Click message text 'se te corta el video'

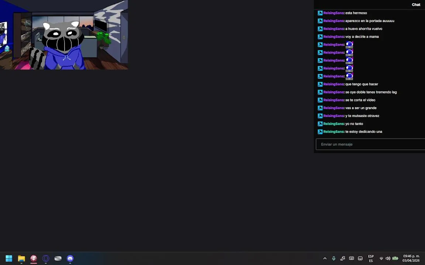[x=360, y=100]
